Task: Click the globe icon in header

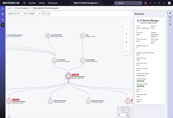Action: pos(146,3)
